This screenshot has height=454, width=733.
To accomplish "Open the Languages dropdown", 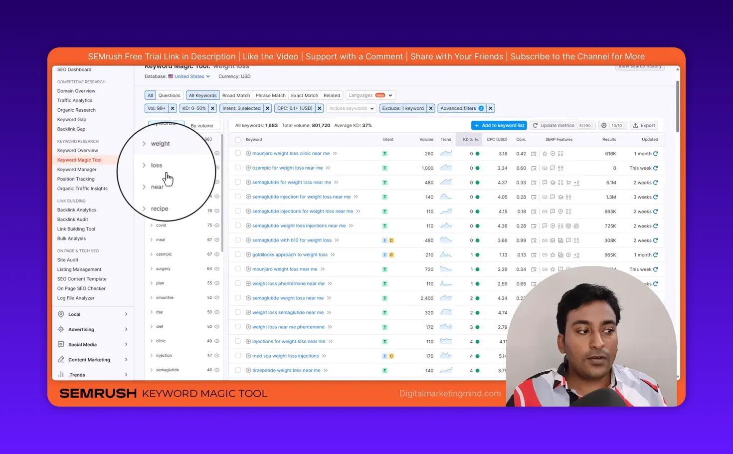I will pyautogui.click(x=370, y=95).
